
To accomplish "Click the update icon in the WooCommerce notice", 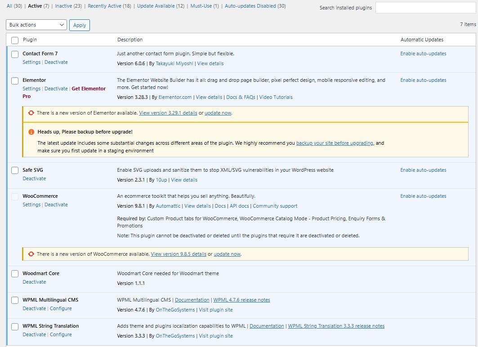I will click(x=31, y=254).
